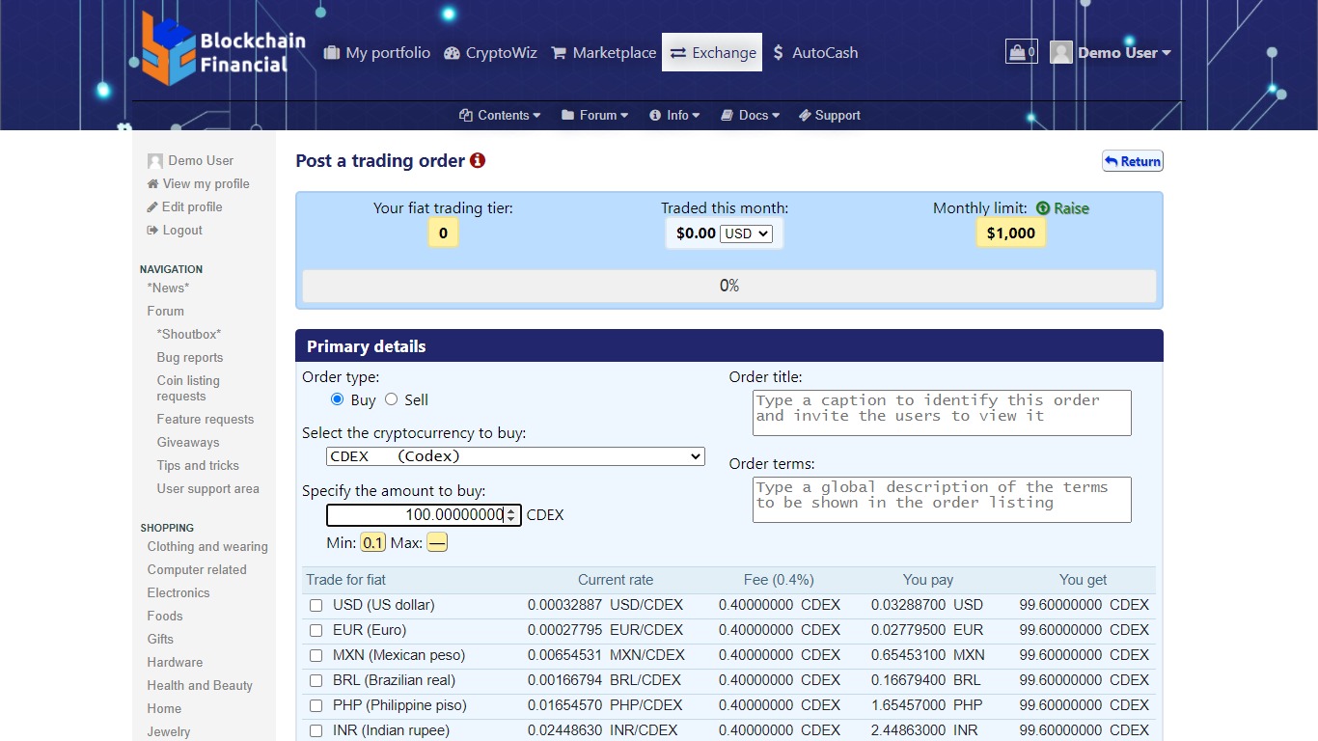Screen dimensions: 1318x741
Task: Enable the BRL (Brazilian real) checkbox
Action: click(x=316, y=681)
